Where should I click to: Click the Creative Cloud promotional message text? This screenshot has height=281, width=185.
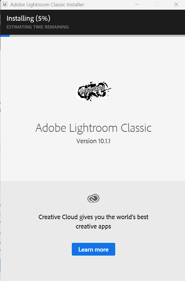94,222
